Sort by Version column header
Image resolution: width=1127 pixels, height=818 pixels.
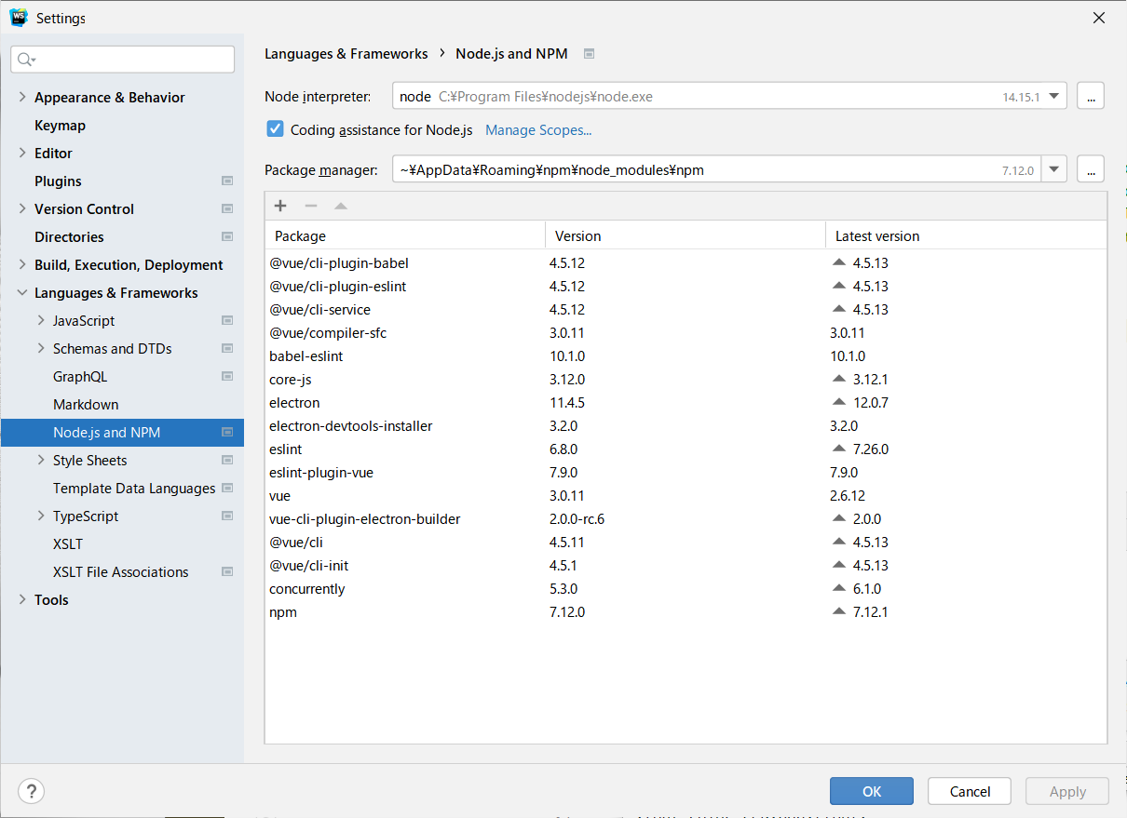(x=686, y=235)
